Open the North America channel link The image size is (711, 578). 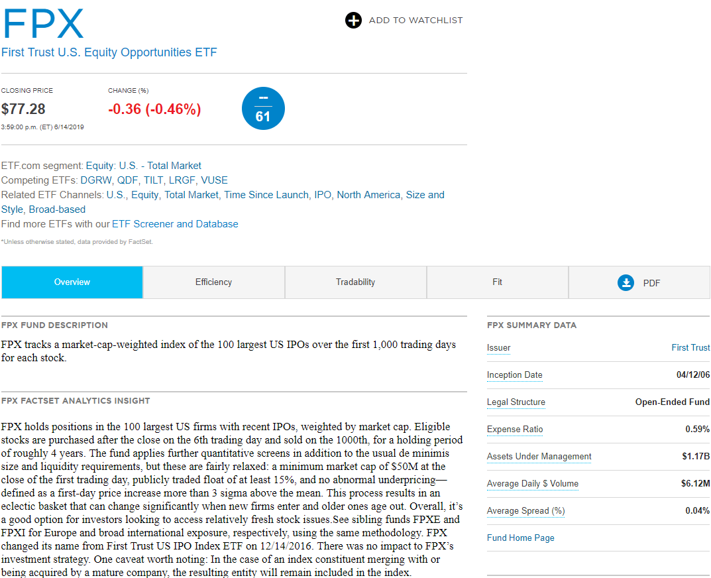click(368, 195)
